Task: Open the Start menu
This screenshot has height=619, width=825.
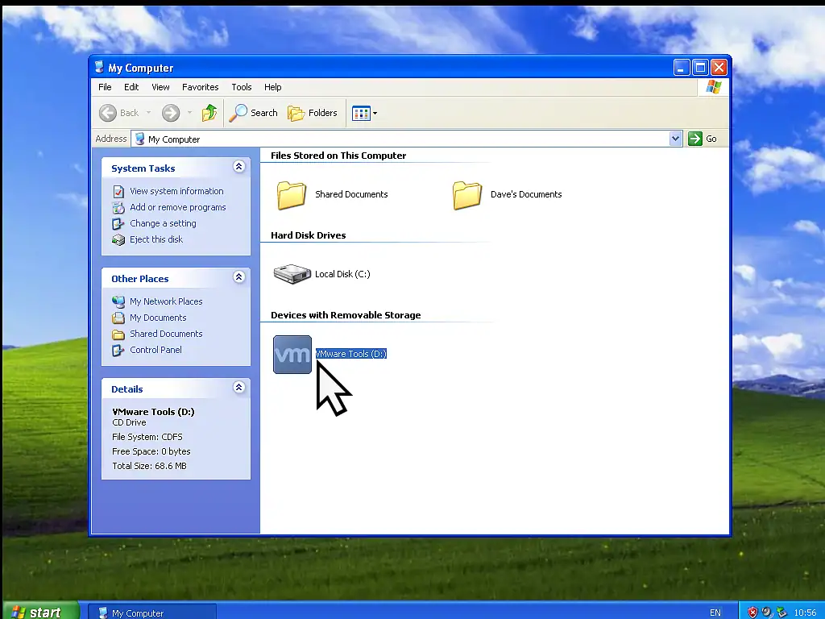Action: pyautogui.click(x=41, y=612)
